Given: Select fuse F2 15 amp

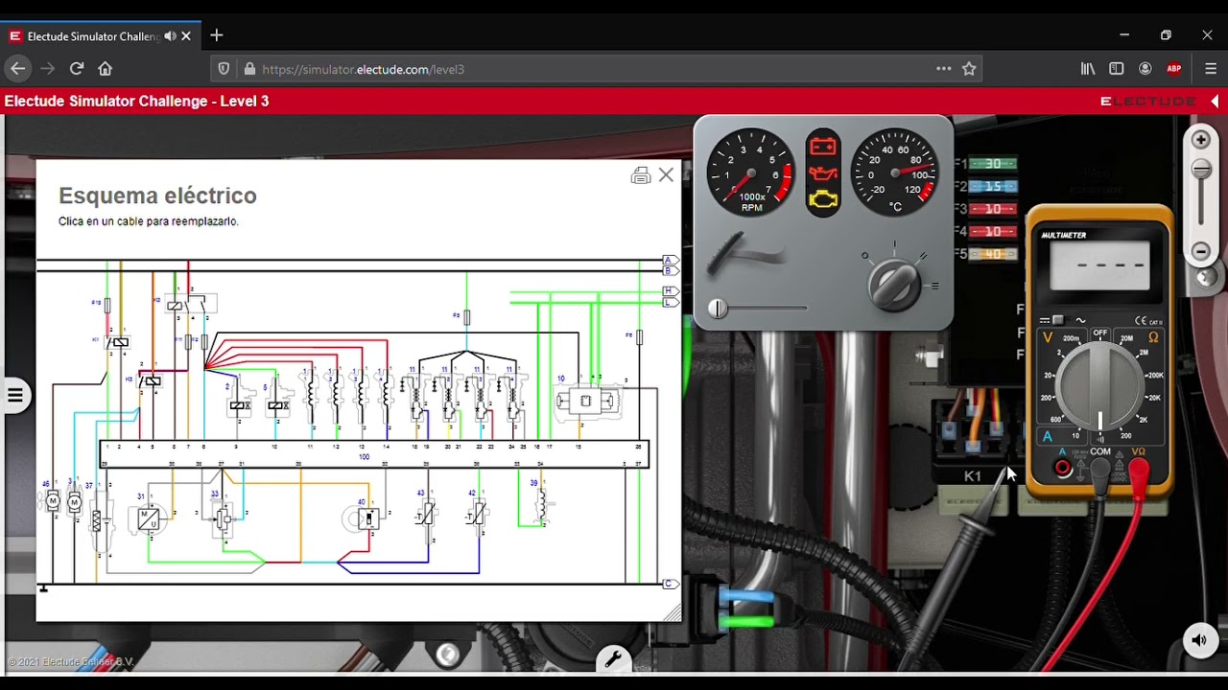Looking at the screenshot, I should pos(992,186).
